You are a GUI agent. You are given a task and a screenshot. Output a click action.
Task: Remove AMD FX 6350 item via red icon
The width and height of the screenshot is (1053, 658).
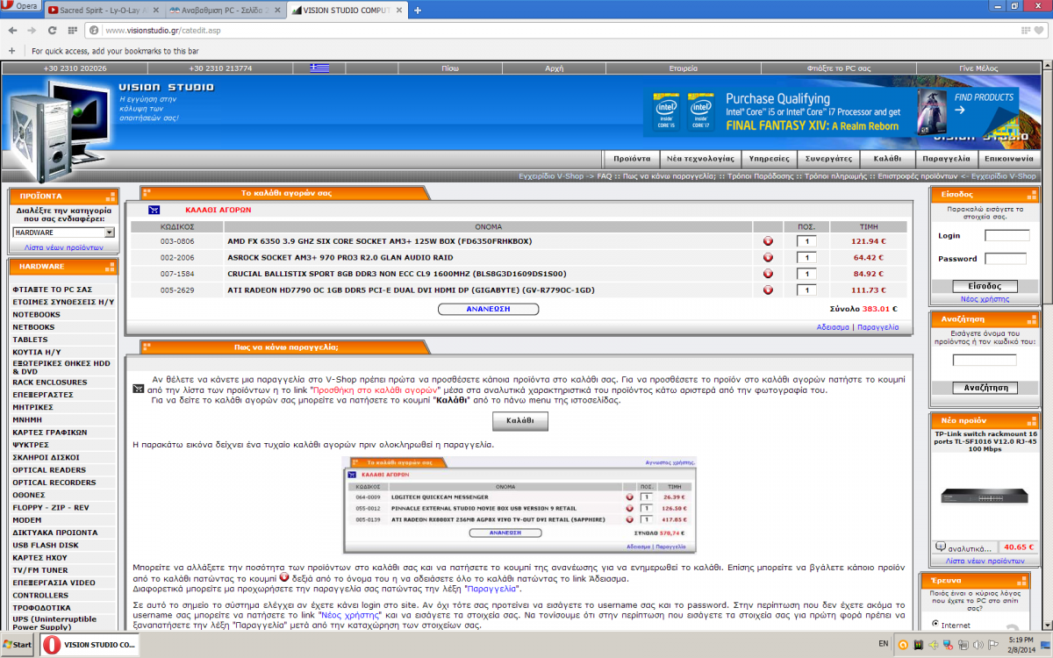click(768, 241)
